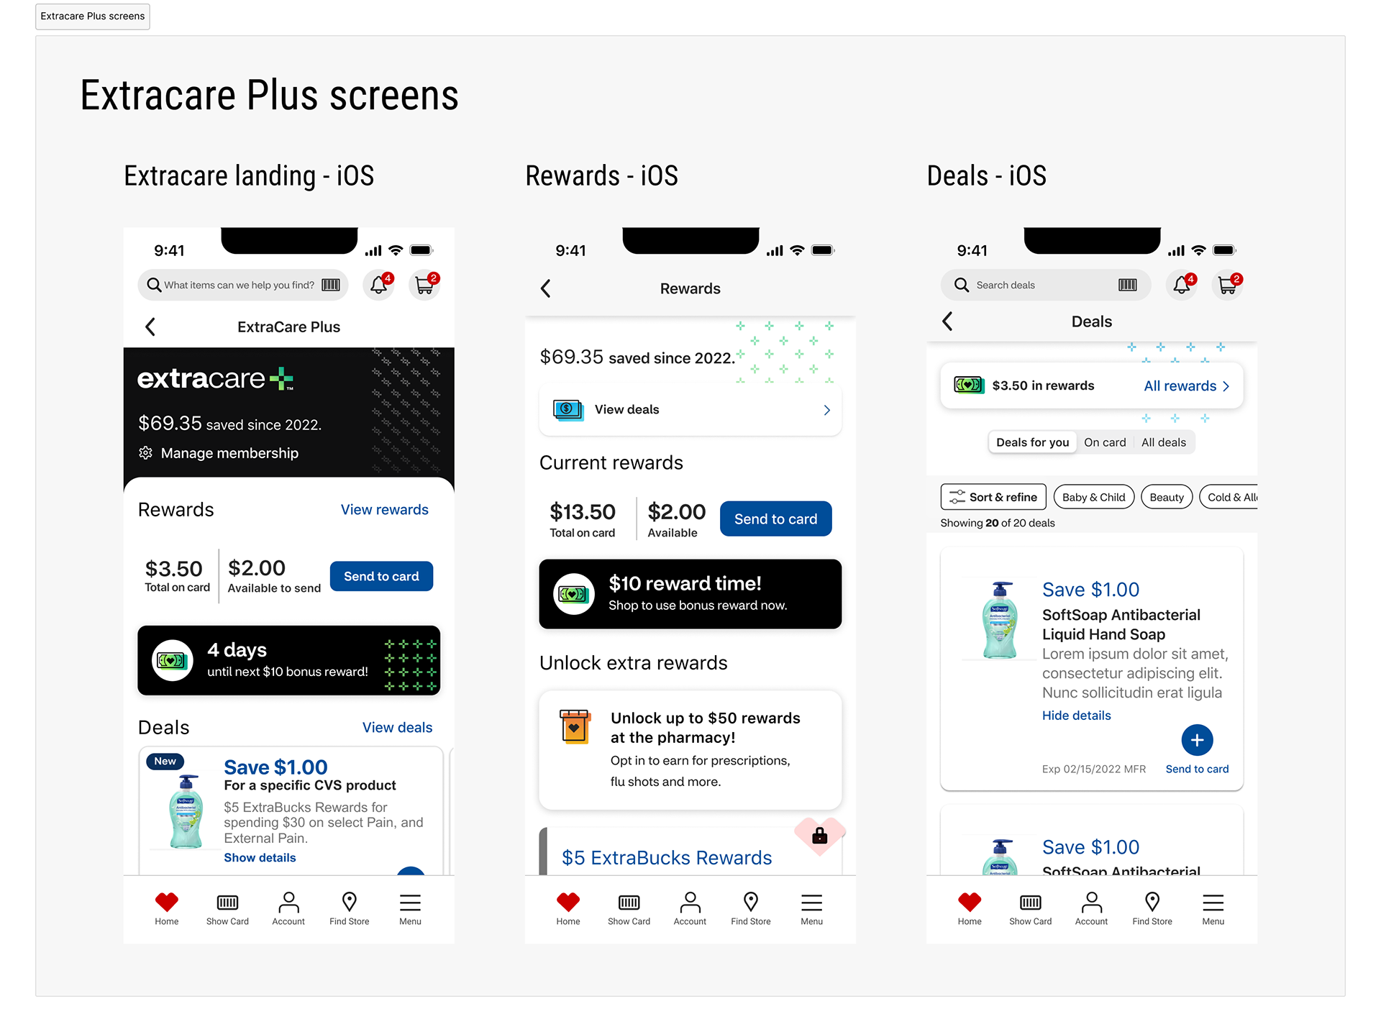Go back using chevron beside Deals title
Image resolution: width=1381 pixels, height=1032 pixels.
click(947, 321)
